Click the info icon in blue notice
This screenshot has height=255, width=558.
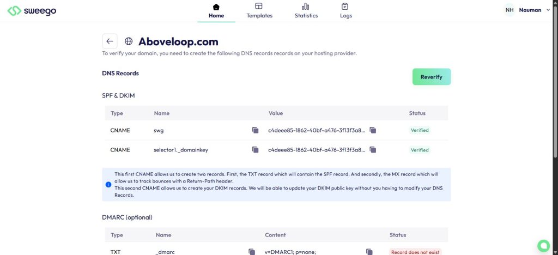tap(108, 184)
